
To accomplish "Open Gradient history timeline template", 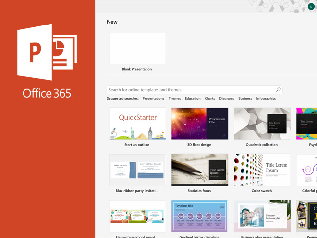I will pyautogui.click(x=199, y=216).
